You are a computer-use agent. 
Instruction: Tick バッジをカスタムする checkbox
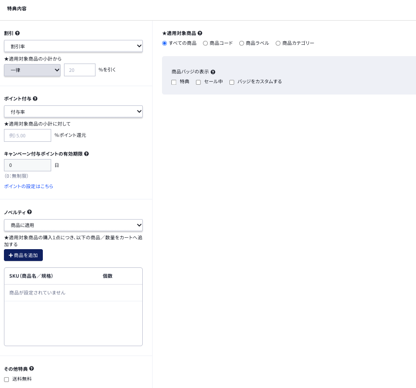point(231,82)
